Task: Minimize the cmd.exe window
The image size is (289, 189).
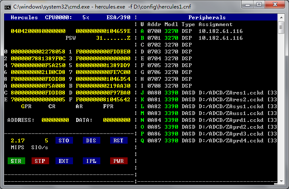Action: (248, 5)
